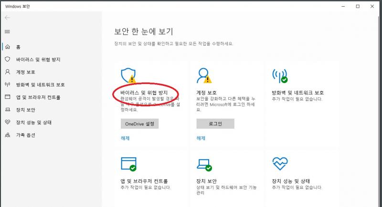Open 장치 성능 및 상태 sidebar item
The image size is (382, 207).
click(x=33, y=123)
